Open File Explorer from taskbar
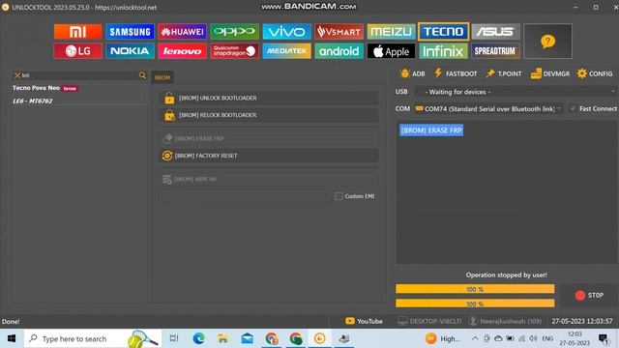Viewport: 619px width, 348px height. click(x=223, y=338)
